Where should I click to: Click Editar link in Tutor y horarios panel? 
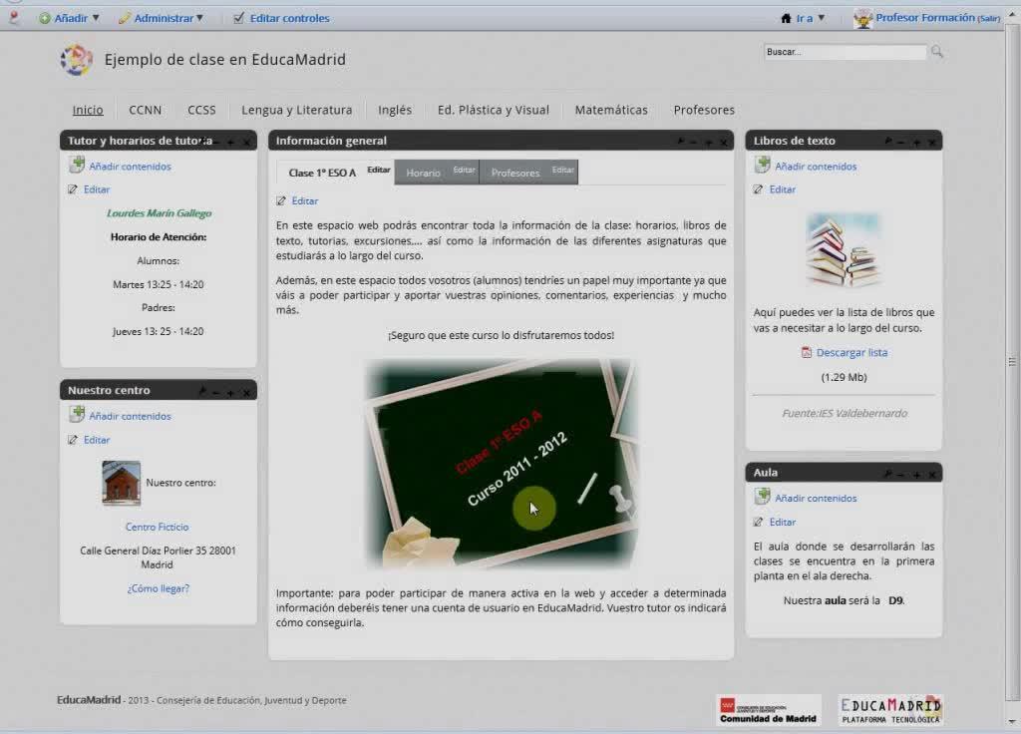97,189
